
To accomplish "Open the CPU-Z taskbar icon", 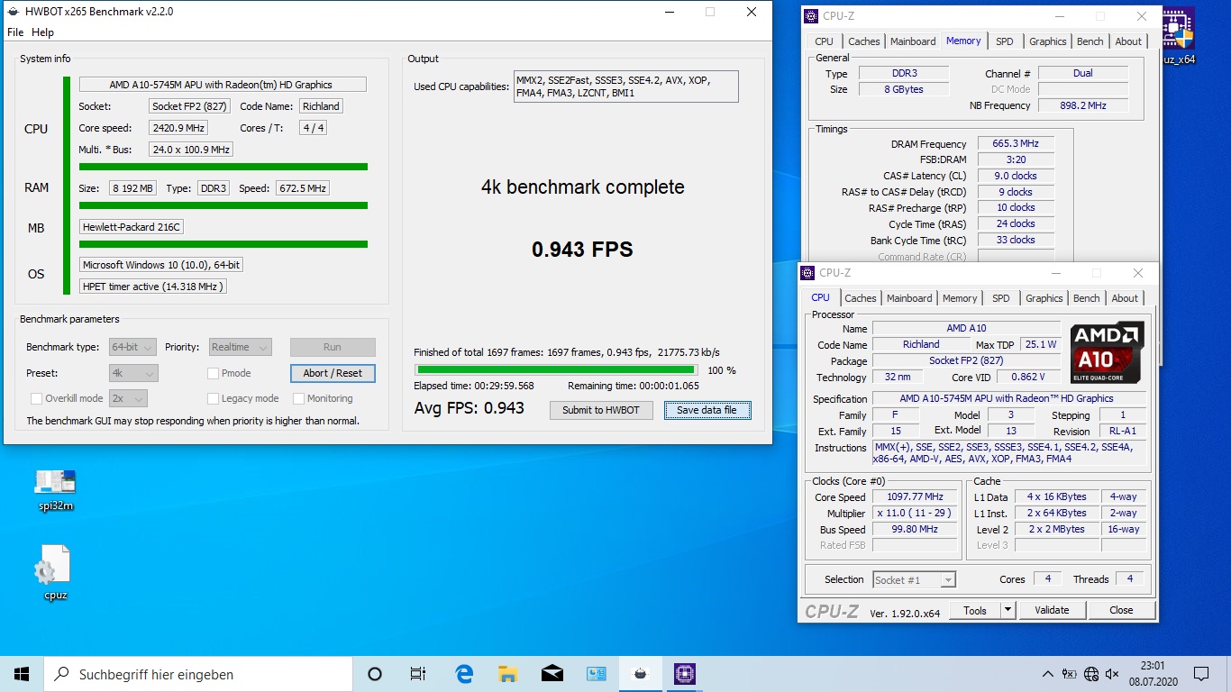I will pyautogui.click(x=684, y=674).
